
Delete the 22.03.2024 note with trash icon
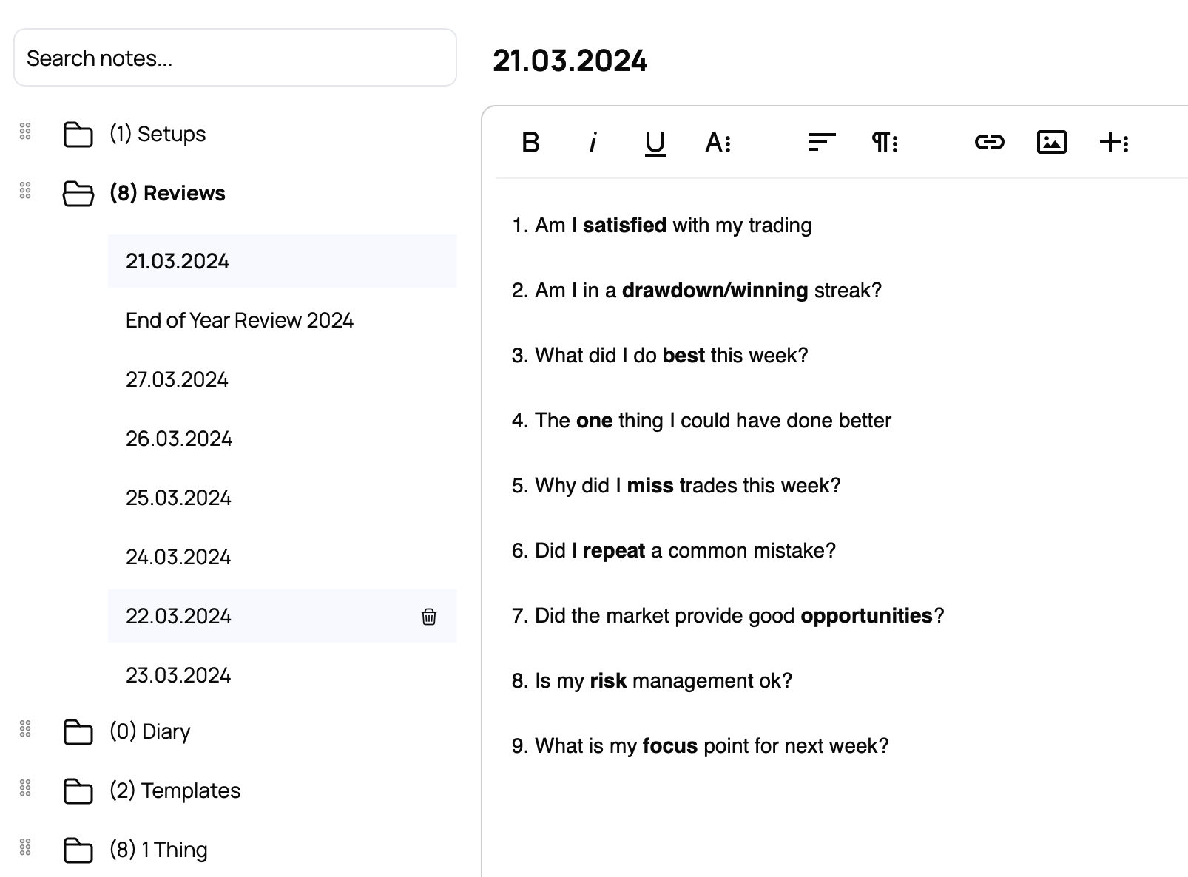coord(429,616)
